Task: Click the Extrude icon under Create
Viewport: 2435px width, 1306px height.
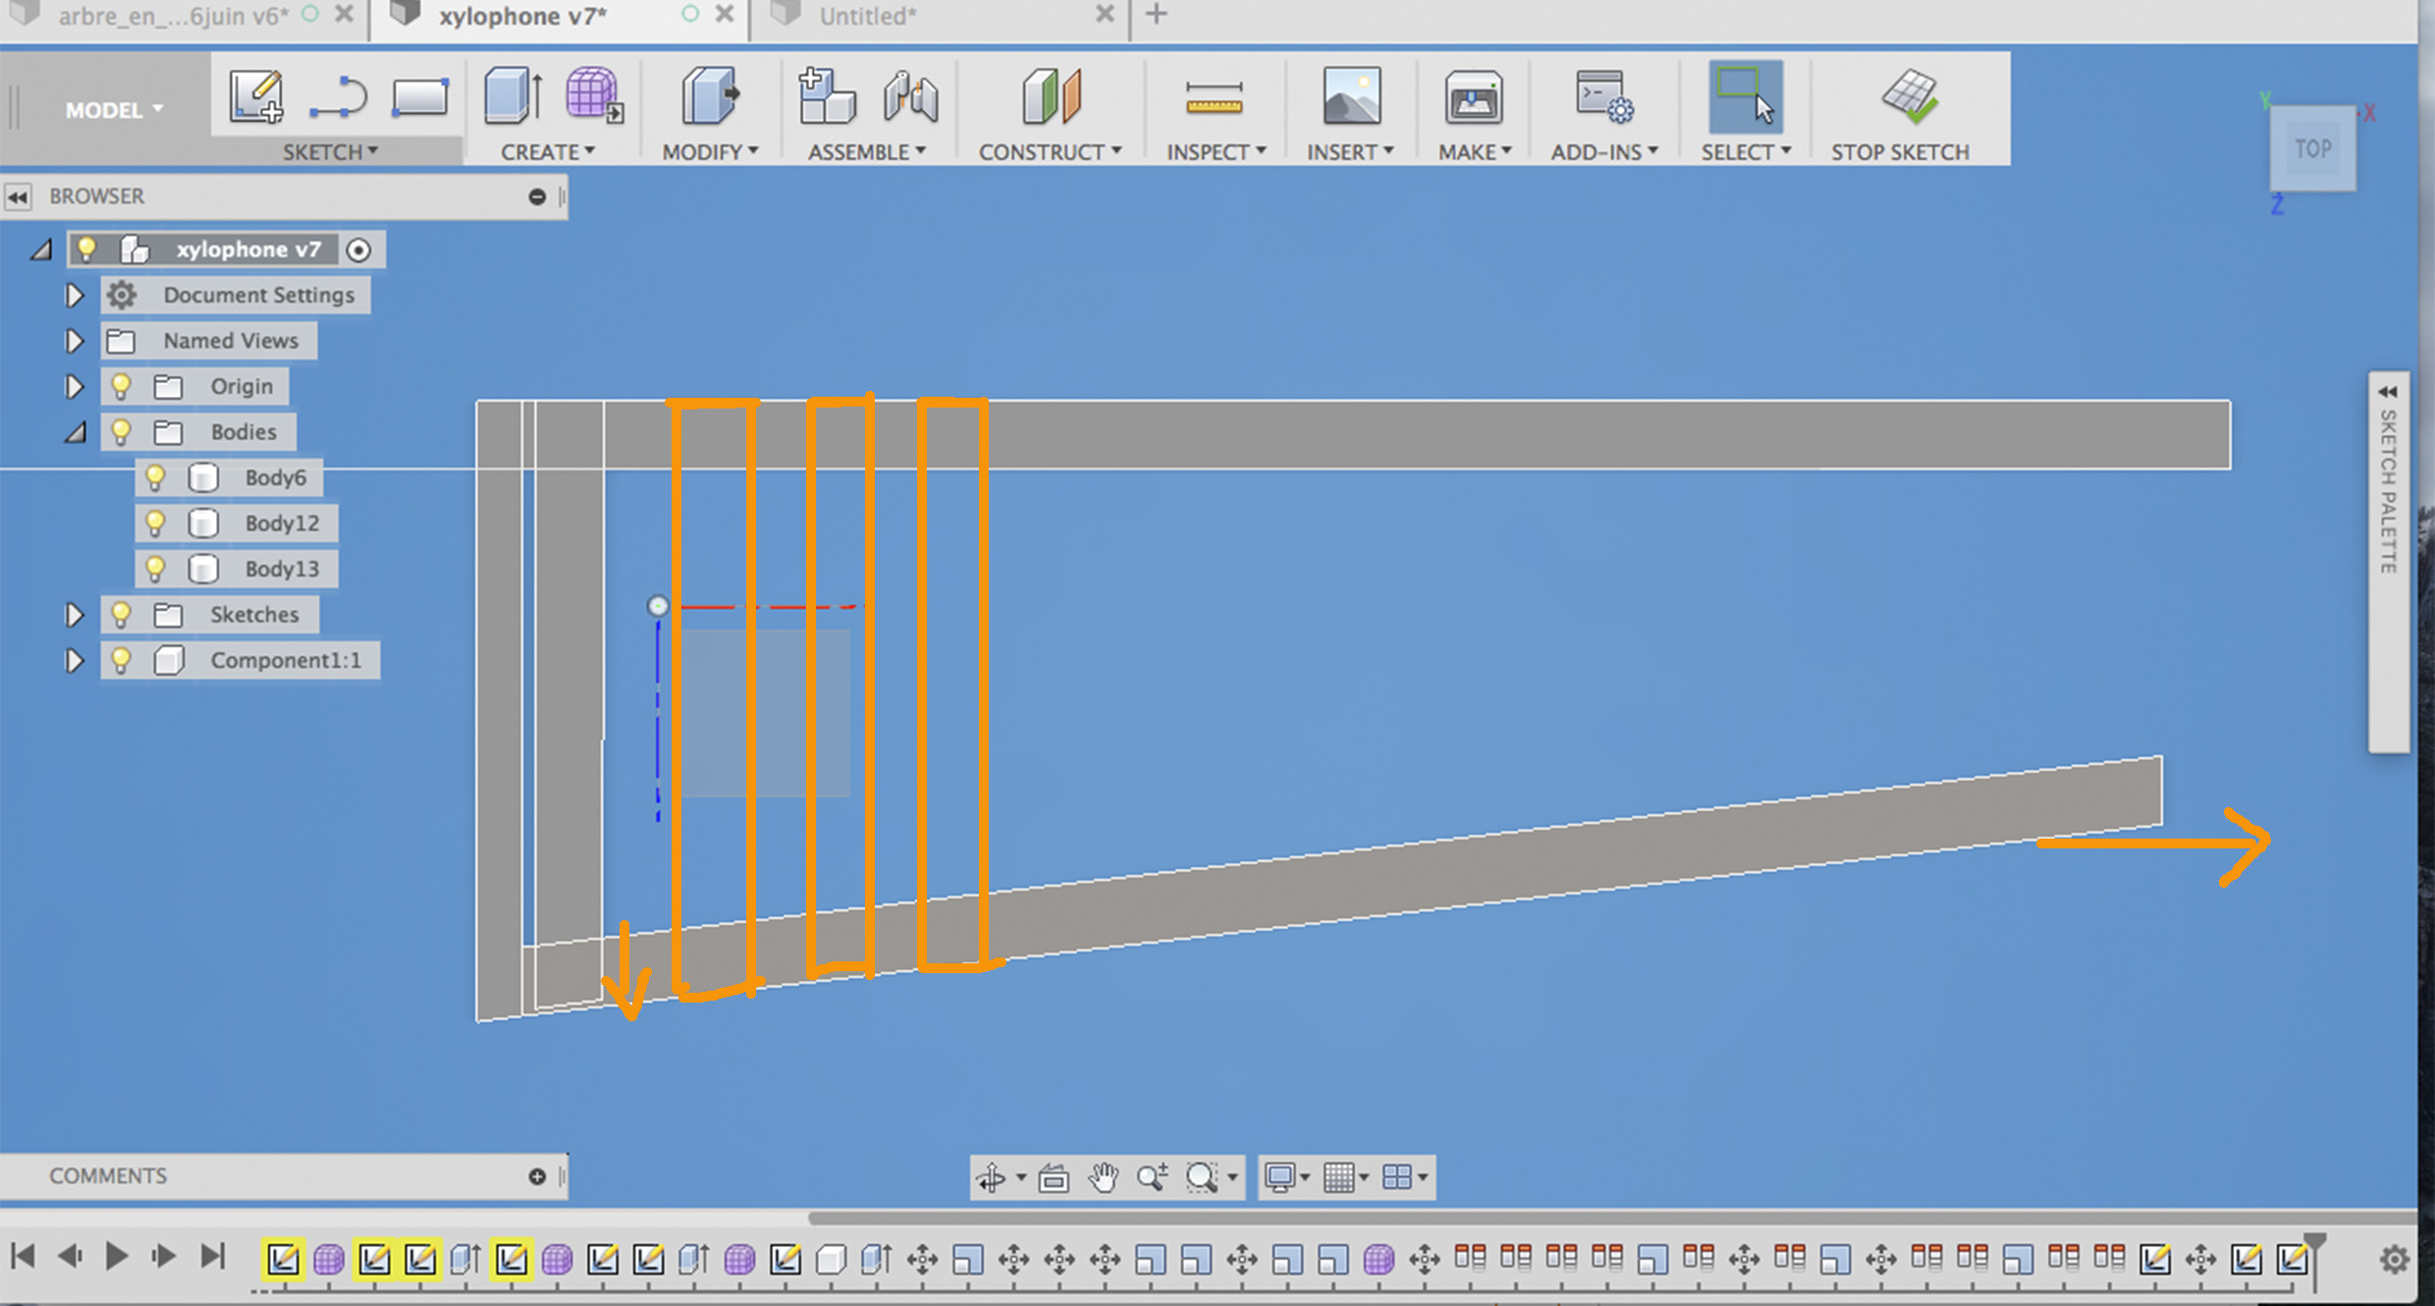Action: 513,95
